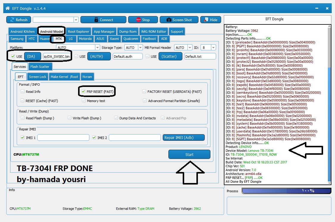This screenshot has width=335, height=222.
Task: Uncheck FRP RESET (FAST)
Action: point(83,91)
